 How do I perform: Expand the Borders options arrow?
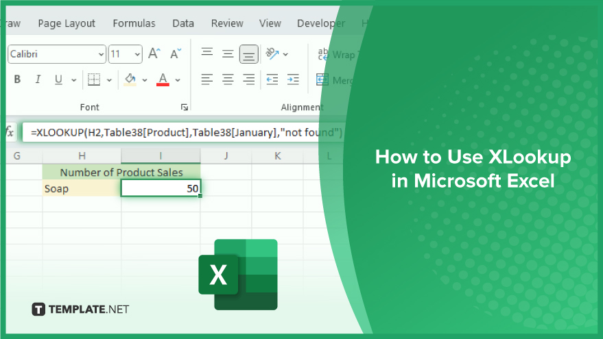[x=109, y=80]
